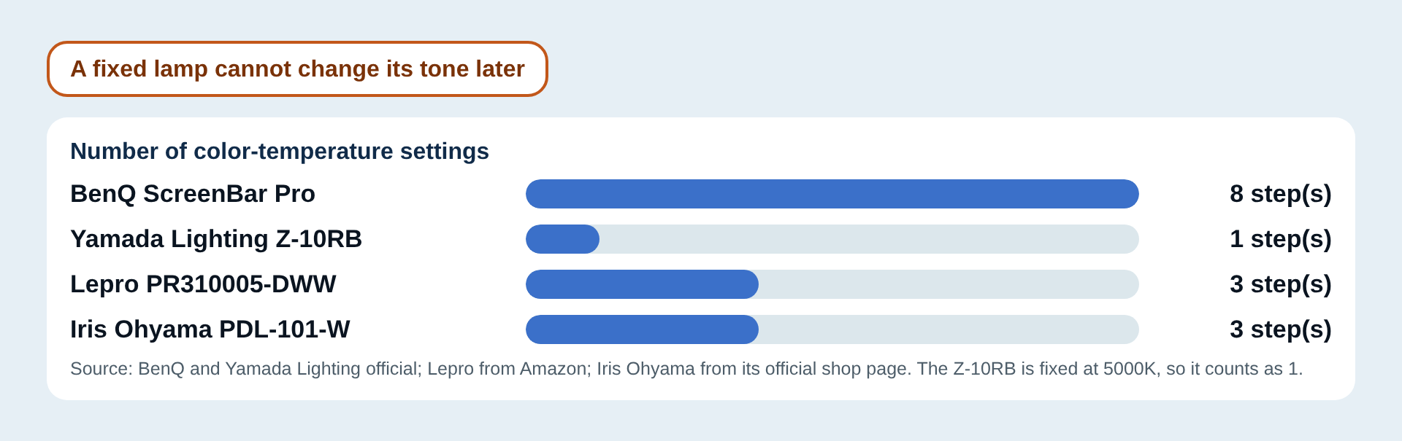The image size is (1402, 441).
Task: Click the '3 step(s)' value beside Iris Ohyama
Action: pyautogui.click(x=1281, y=329)
